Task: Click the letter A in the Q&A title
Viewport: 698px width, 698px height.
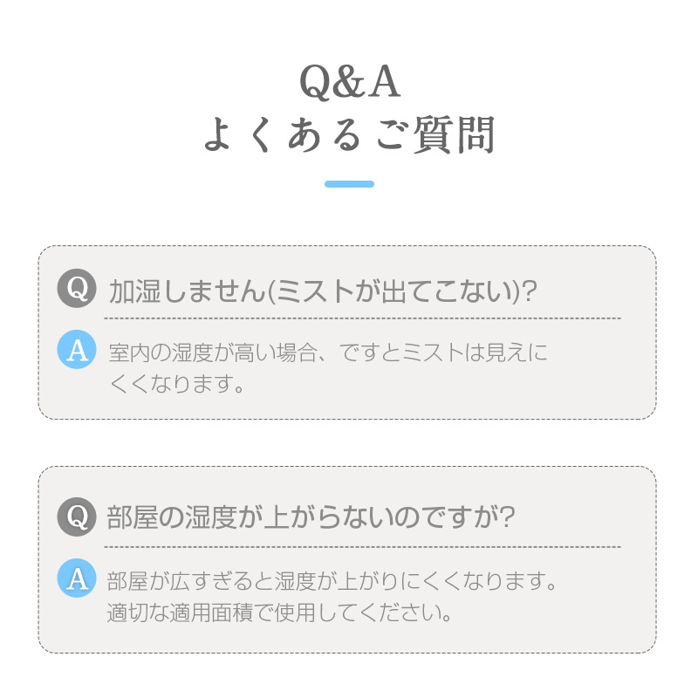Action: click(x=384, y=84)
